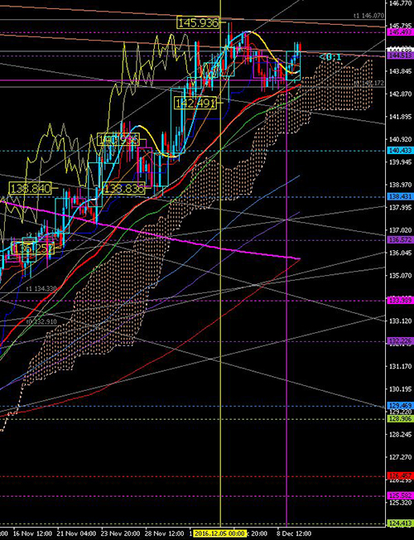Select the 140.936 price label

(118, 140)
